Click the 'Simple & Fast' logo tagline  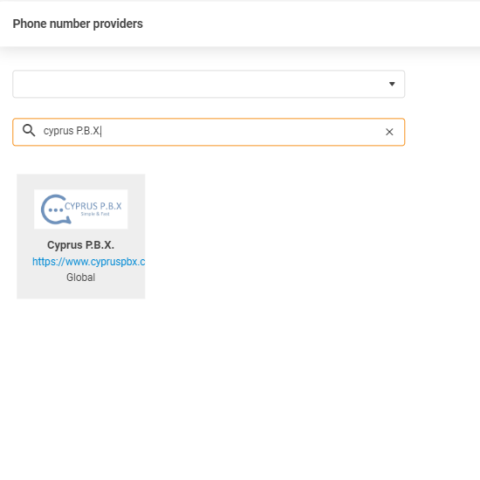coord(95,214)
